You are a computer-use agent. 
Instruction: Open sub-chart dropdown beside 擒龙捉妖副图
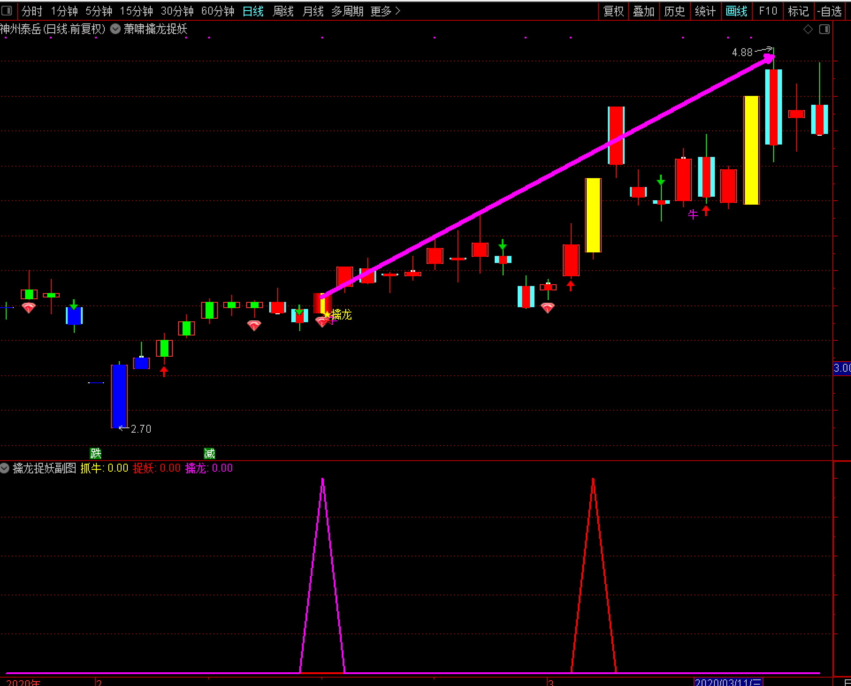coord(5,468)
